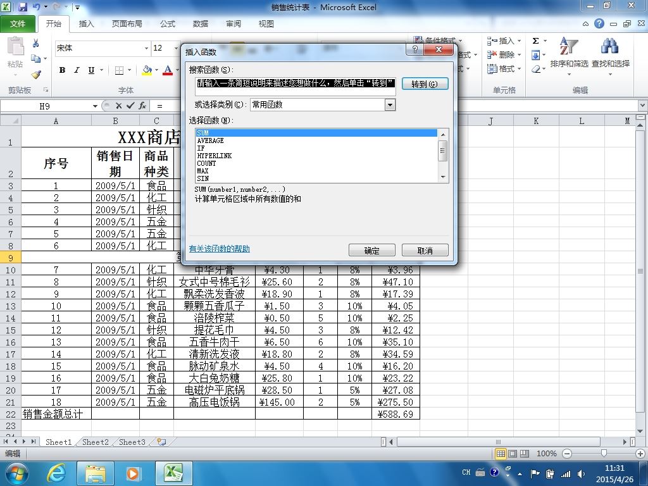648x486 pixels.
Task: Open file explorer from taskbar
Action: [95, 473]
